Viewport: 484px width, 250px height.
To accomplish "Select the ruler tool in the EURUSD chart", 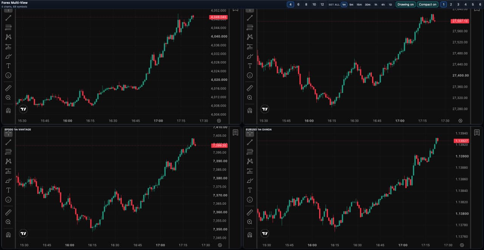I will [250, 212].
